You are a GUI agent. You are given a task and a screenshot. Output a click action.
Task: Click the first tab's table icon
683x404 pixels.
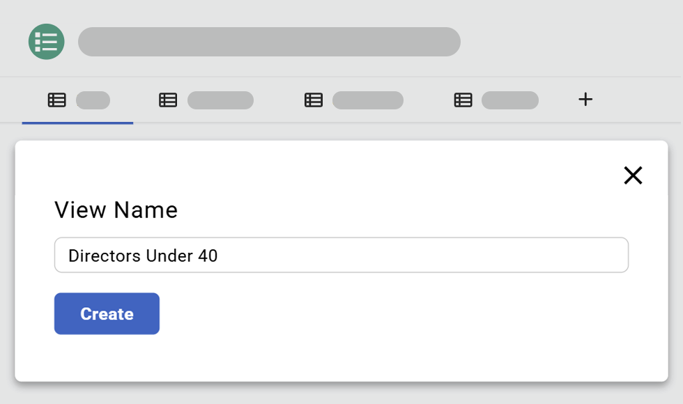coord(56,100)
